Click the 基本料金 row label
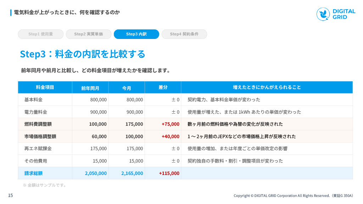This screenshot has width=363, height=204. point(34,100)
